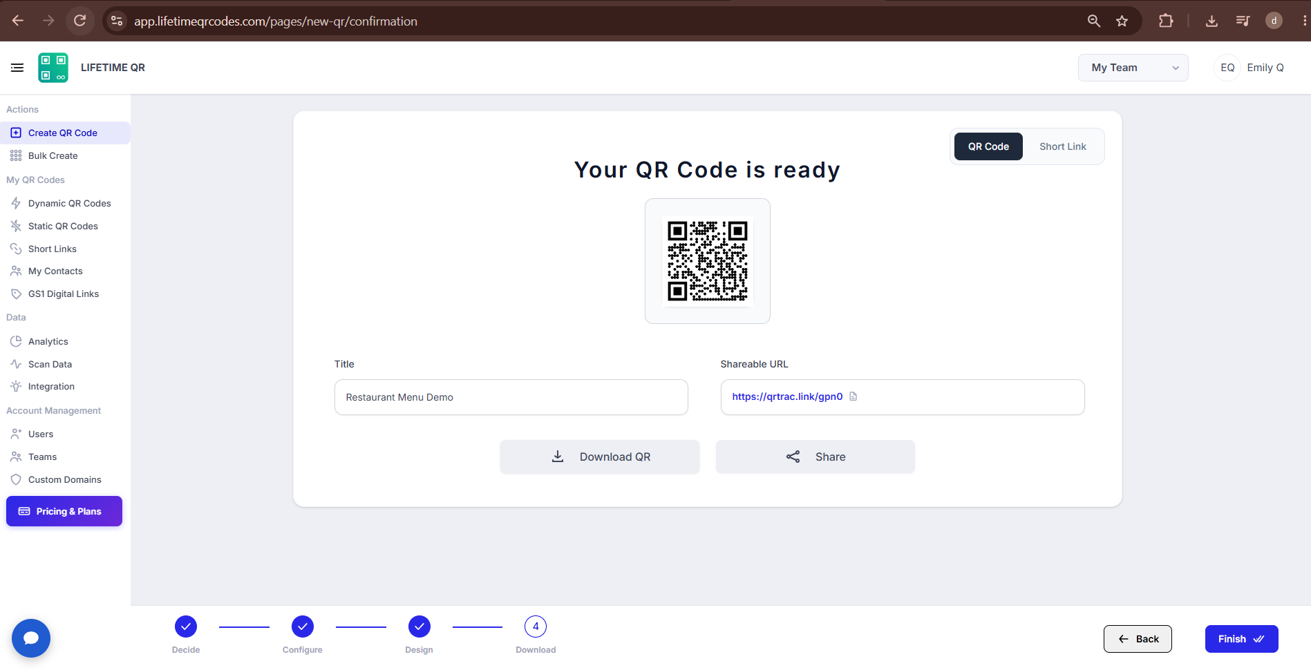Copy the shareable URL icon
The height and width of the screenshot is (670, 1311).
click(x=853, y=396)
